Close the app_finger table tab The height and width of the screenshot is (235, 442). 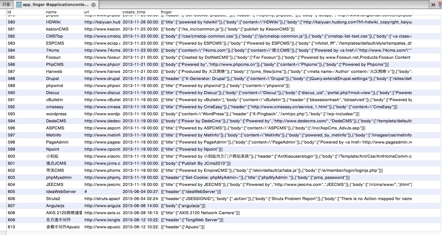pos(93,4)
